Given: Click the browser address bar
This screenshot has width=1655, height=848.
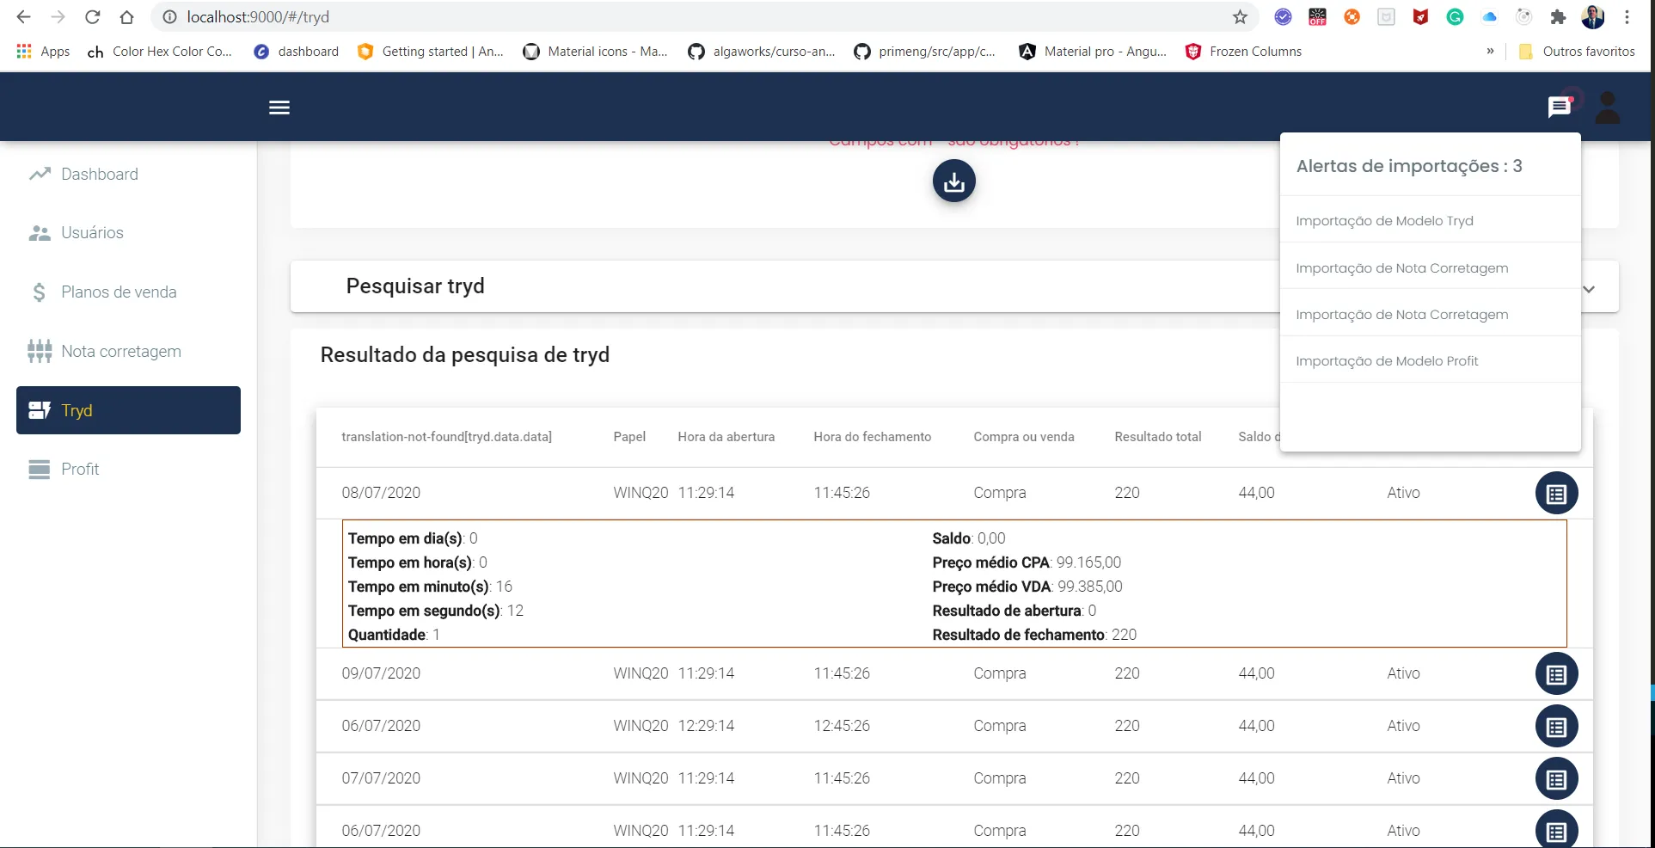Looking at the screenshot, I should [688, 17].
